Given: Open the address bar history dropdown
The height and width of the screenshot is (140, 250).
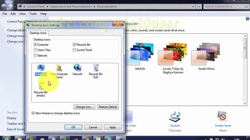Looking at the screenshot, I should pos(193,7).
